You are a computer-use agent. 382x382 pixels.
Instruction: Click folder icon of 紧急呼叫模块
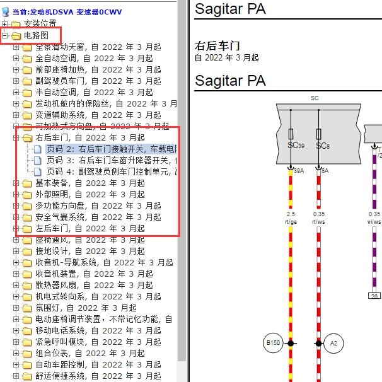pos(27,342)
